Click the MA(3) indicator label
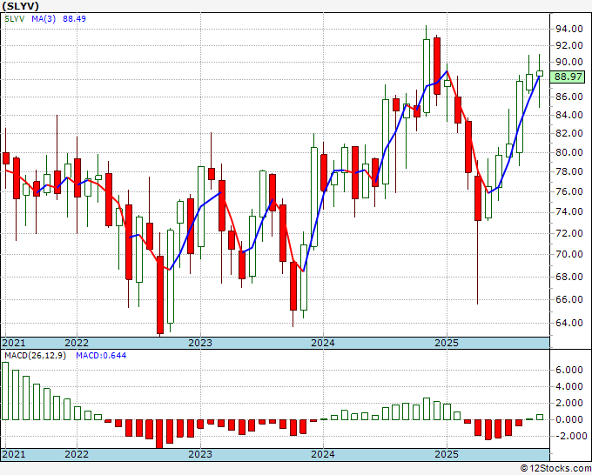 44,18
